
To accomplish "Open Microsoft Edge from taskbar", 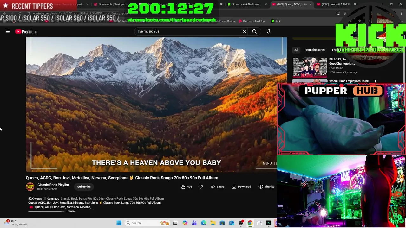I will pos(204,223).
